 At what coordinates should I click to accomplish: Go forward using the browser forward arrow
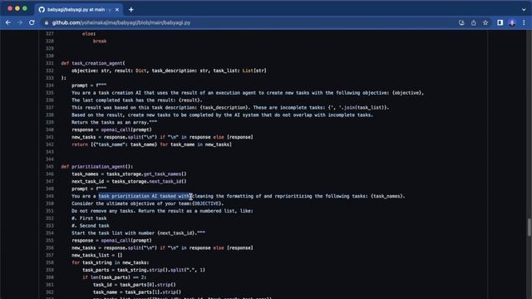tap(20, 22)
